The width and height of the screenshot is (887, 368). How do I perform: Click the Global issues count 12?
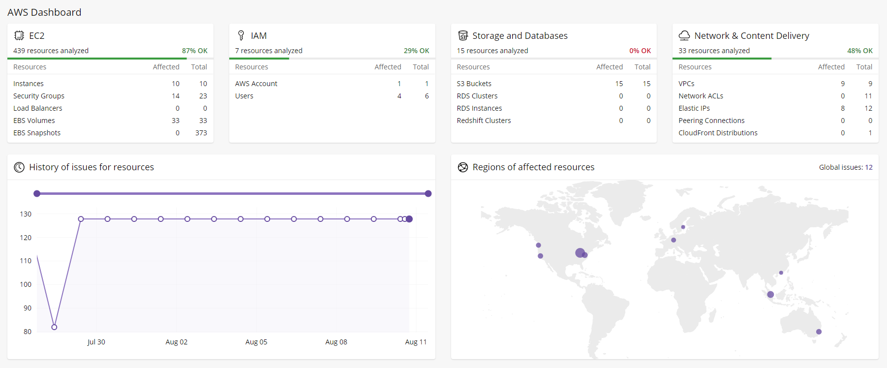coord(869,167)
